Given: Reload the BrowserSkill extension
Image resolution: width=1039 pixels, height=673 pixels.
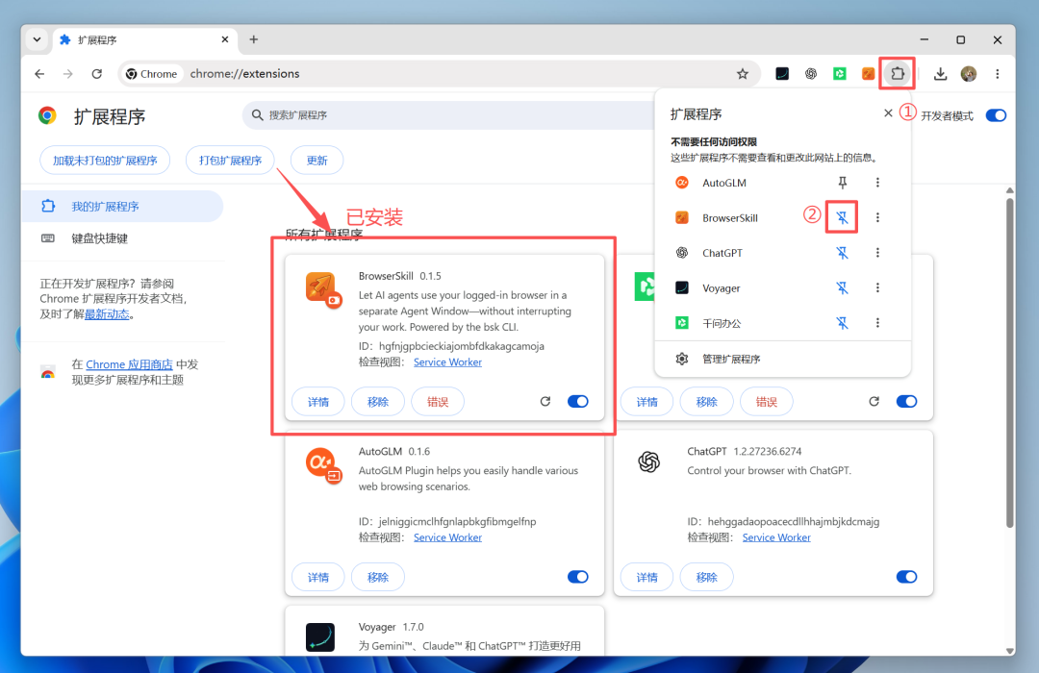Looking at the screenshot, I should [x=545, y=402].
